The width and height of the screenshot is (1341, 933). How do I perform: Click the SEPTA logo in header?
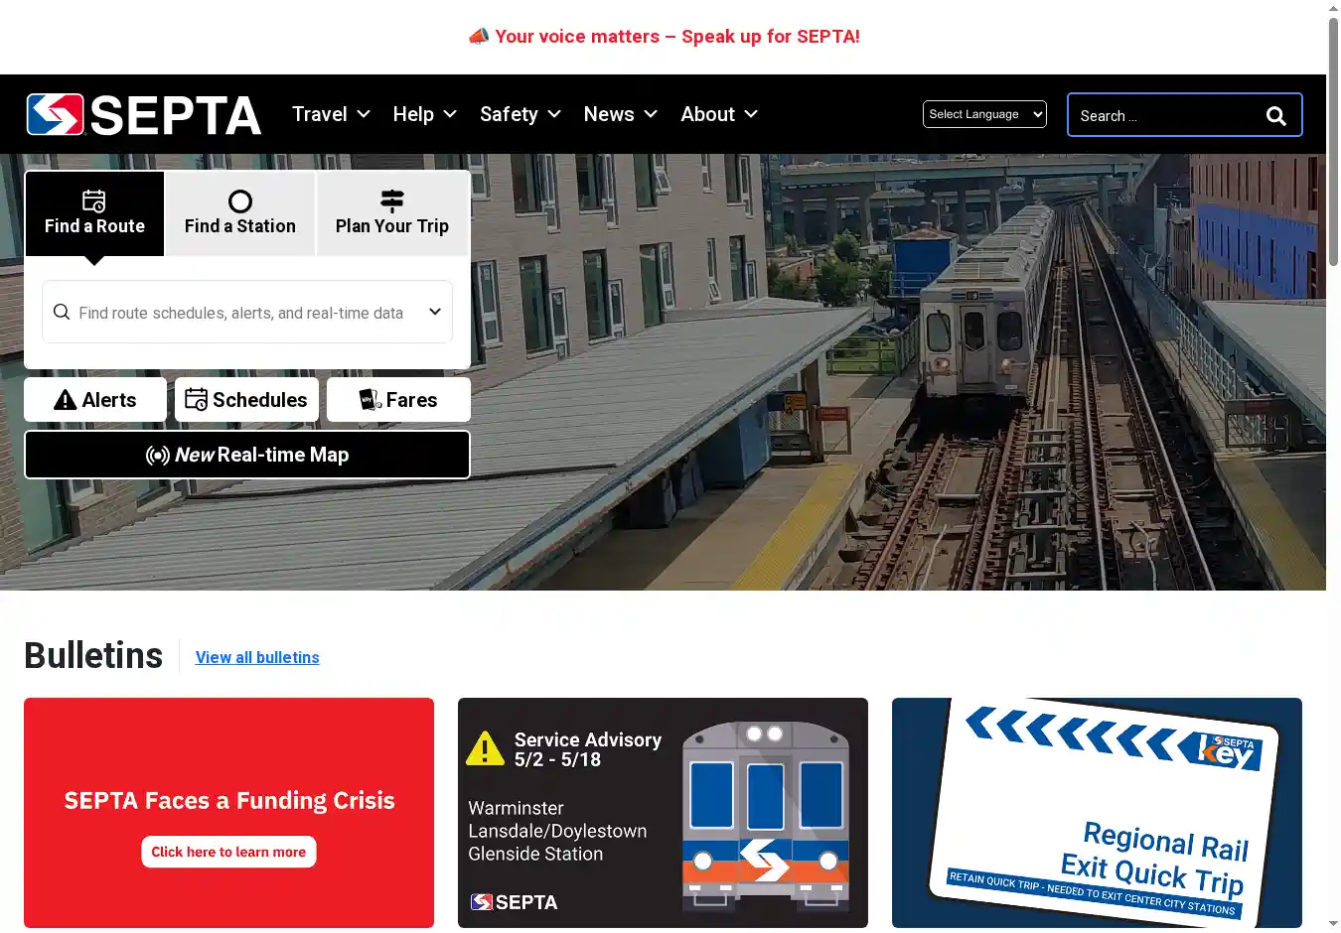[x=144, y=115]
